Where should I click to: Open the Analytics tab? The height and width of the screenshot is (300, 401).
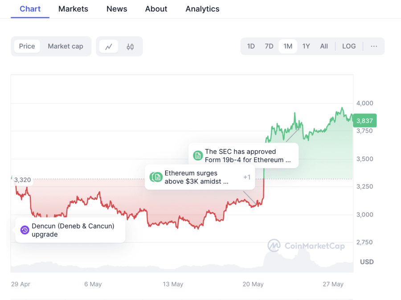(x=202, y=9)
